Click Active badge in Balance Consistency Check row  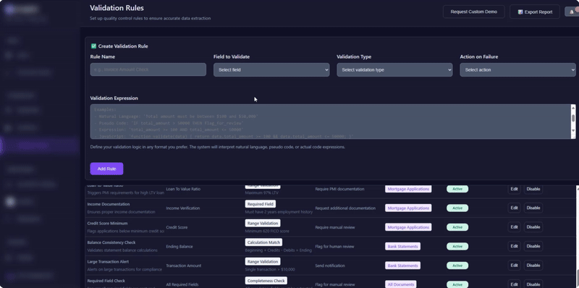457,246
